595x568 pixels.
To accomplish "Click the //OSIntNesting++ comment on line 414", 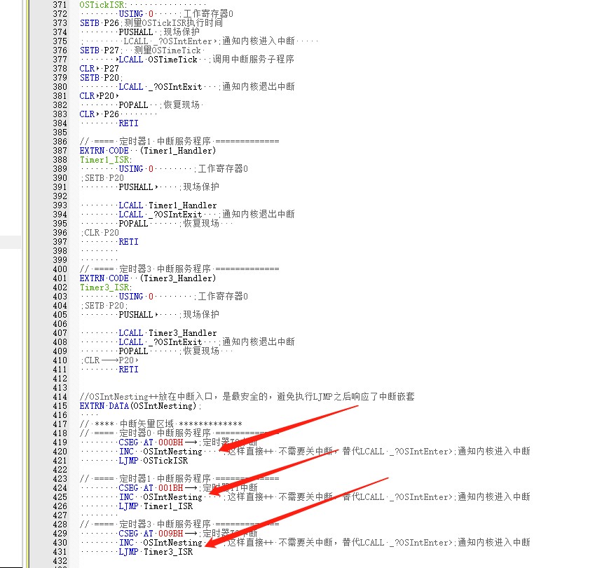I will click(247, 397).
